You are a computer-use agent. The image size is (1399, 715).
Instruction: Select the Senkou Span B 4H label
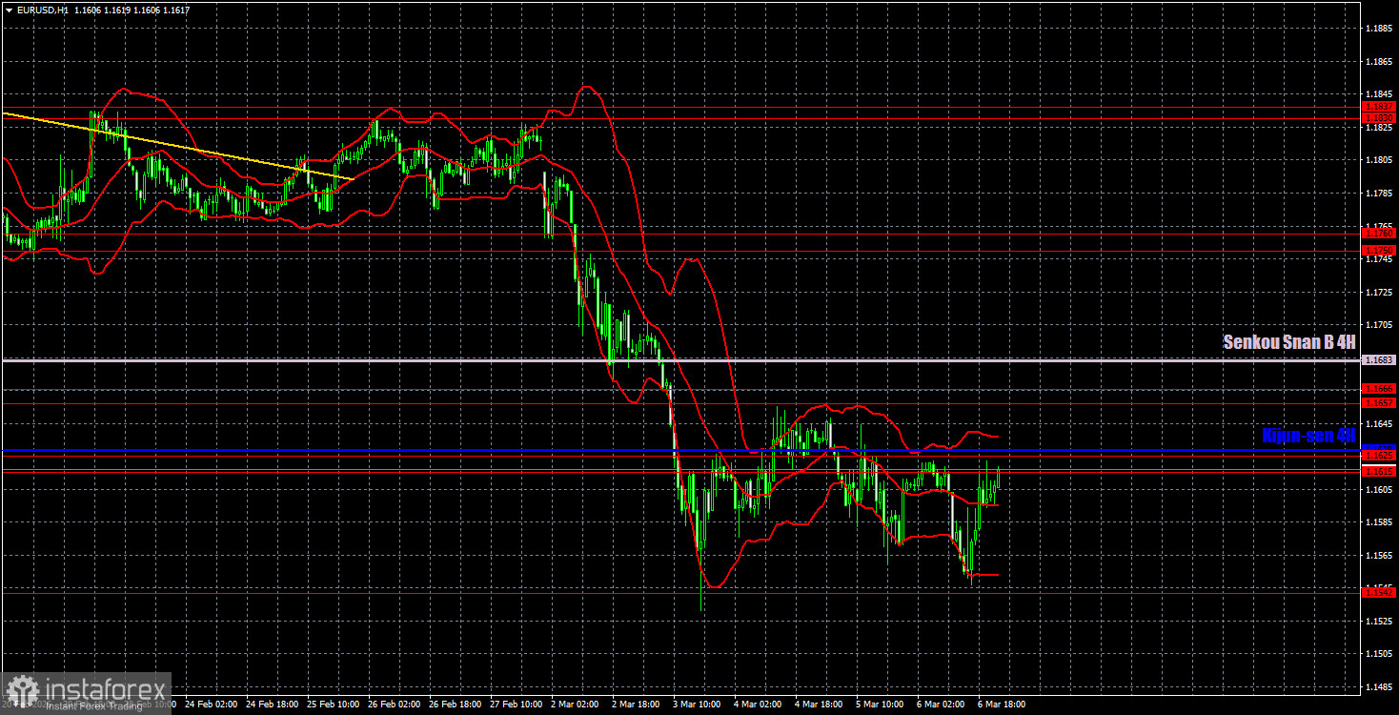coord(1290,343)
